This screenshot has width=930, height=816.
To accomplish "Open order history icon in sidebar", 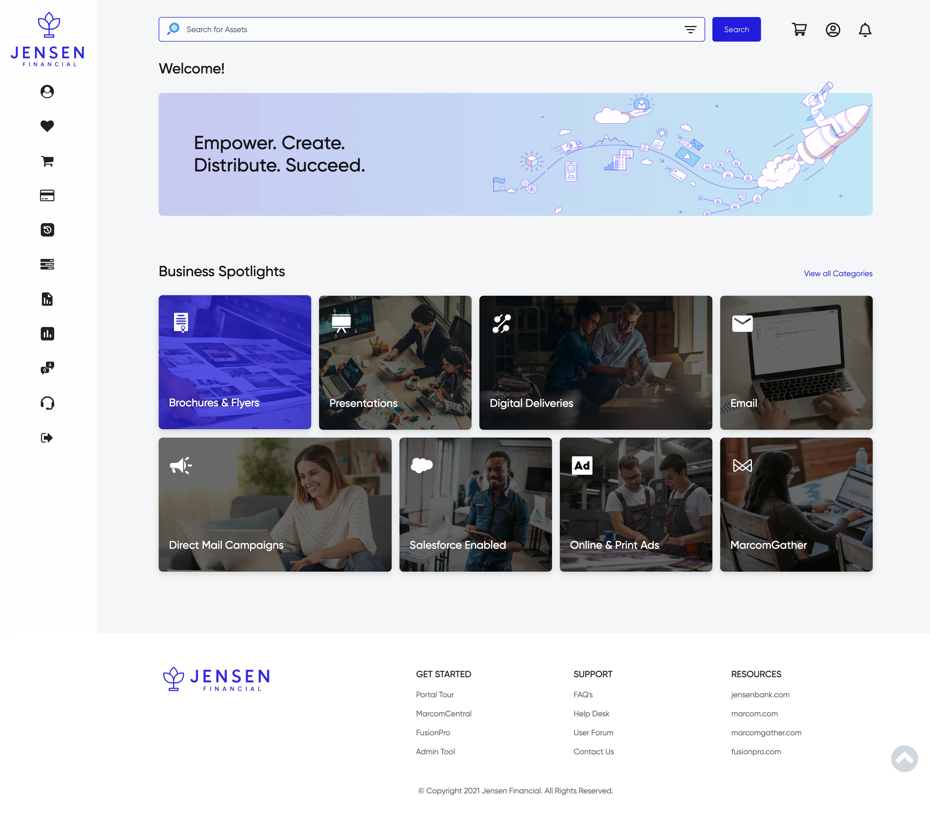I will coord(47,230).
